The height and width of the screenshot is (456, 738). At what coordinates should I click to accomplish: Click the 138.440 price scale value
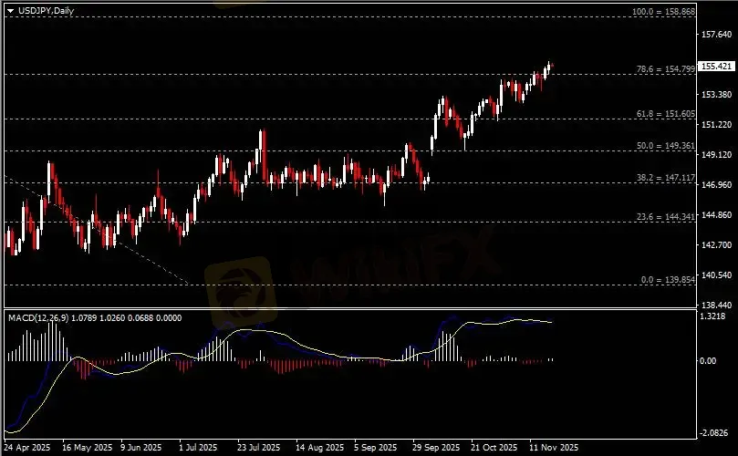point(716,306)
